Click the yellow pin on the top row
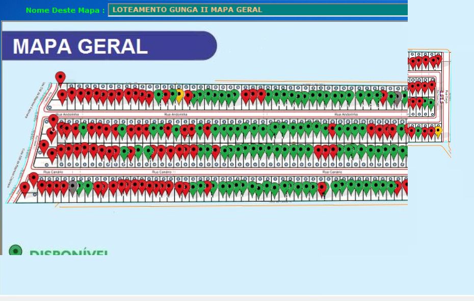 (x=179, y=94)
